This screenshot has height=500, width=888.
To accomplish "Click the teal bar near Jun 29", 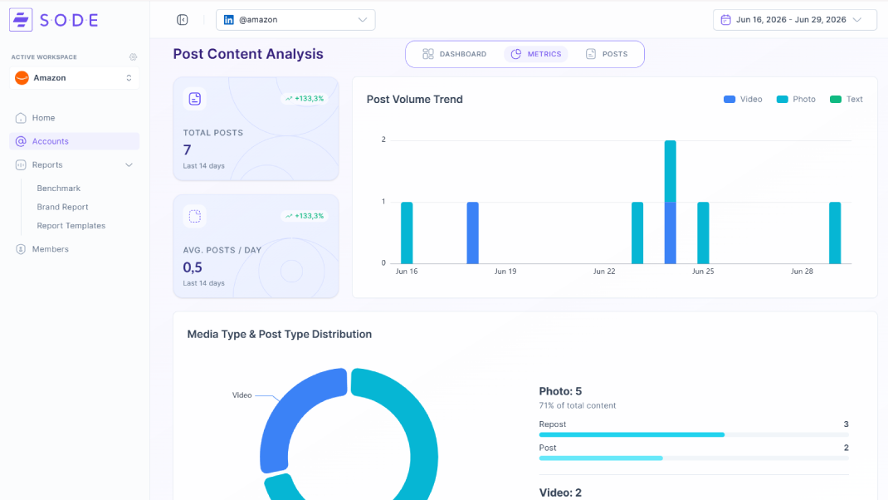I will 835,233.
